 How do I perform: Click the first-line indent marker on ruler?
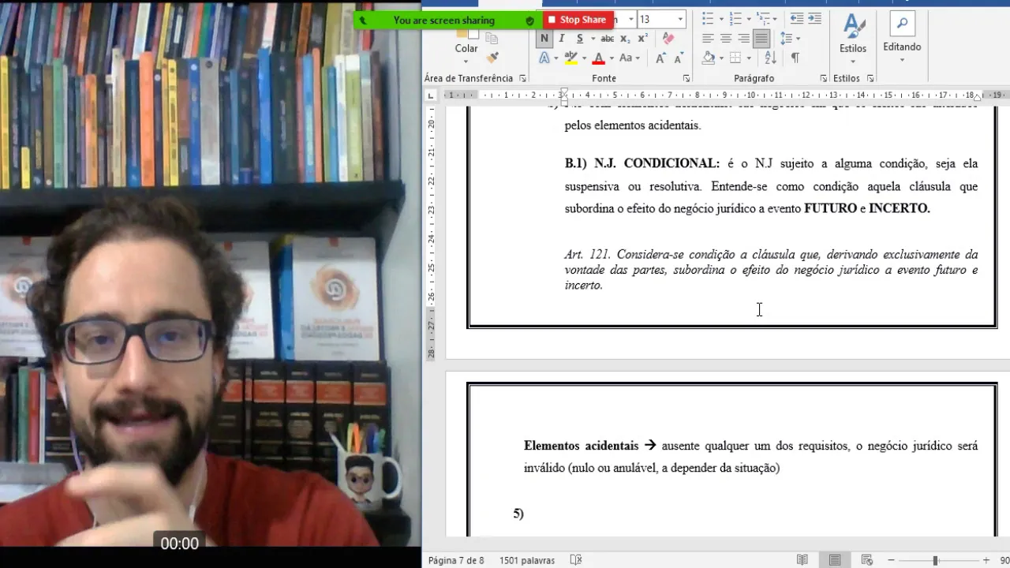563,92
